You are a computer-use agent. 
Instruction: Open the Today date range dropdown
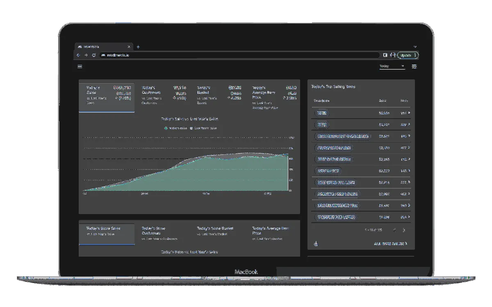click(392, 66)
